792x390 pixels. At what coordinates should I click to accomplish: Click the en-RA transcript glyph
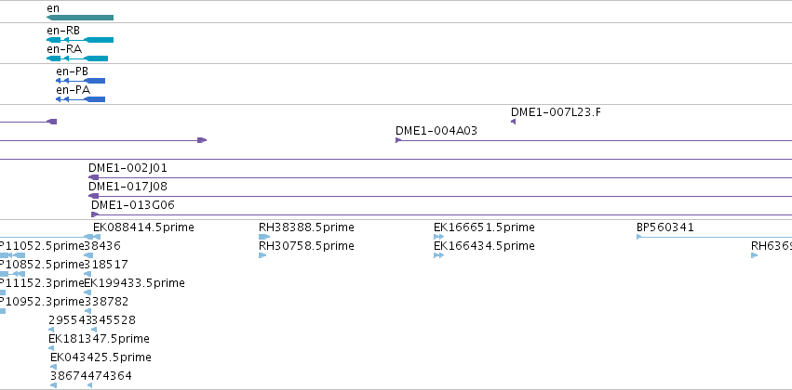tap(76, 58)
